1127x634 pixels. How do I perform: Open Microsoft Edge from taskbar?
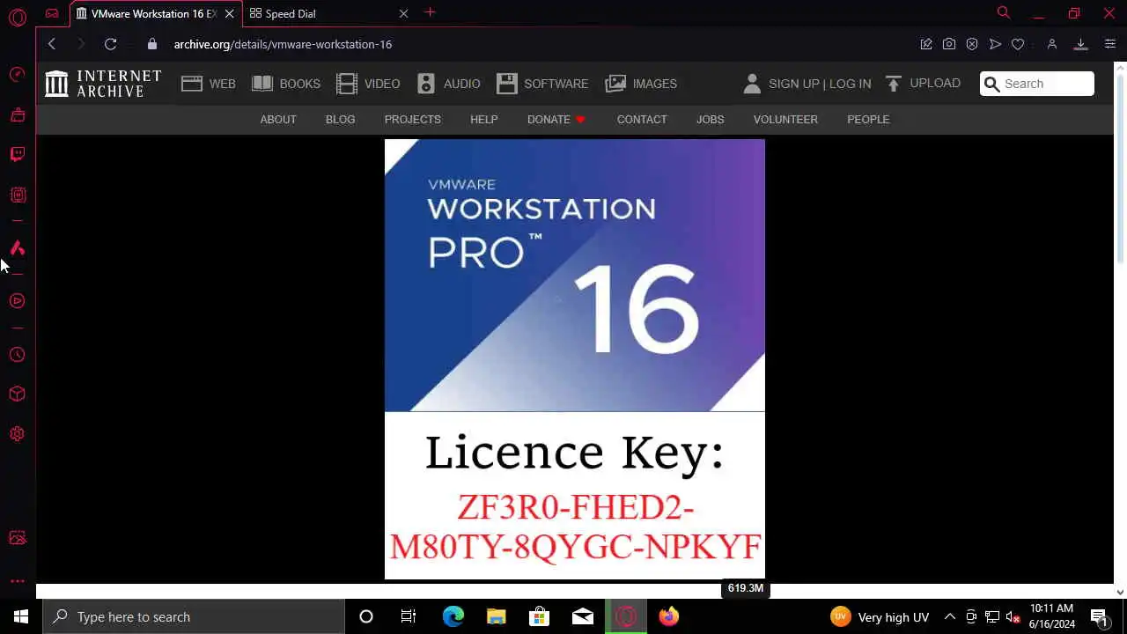(453, 616)
